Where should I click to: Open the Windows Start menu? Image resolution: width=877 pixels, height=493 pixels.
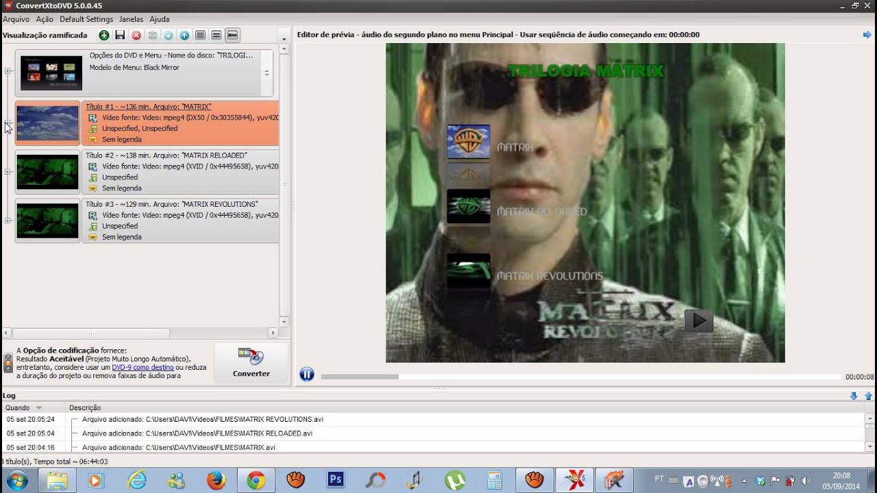[16, 480]
